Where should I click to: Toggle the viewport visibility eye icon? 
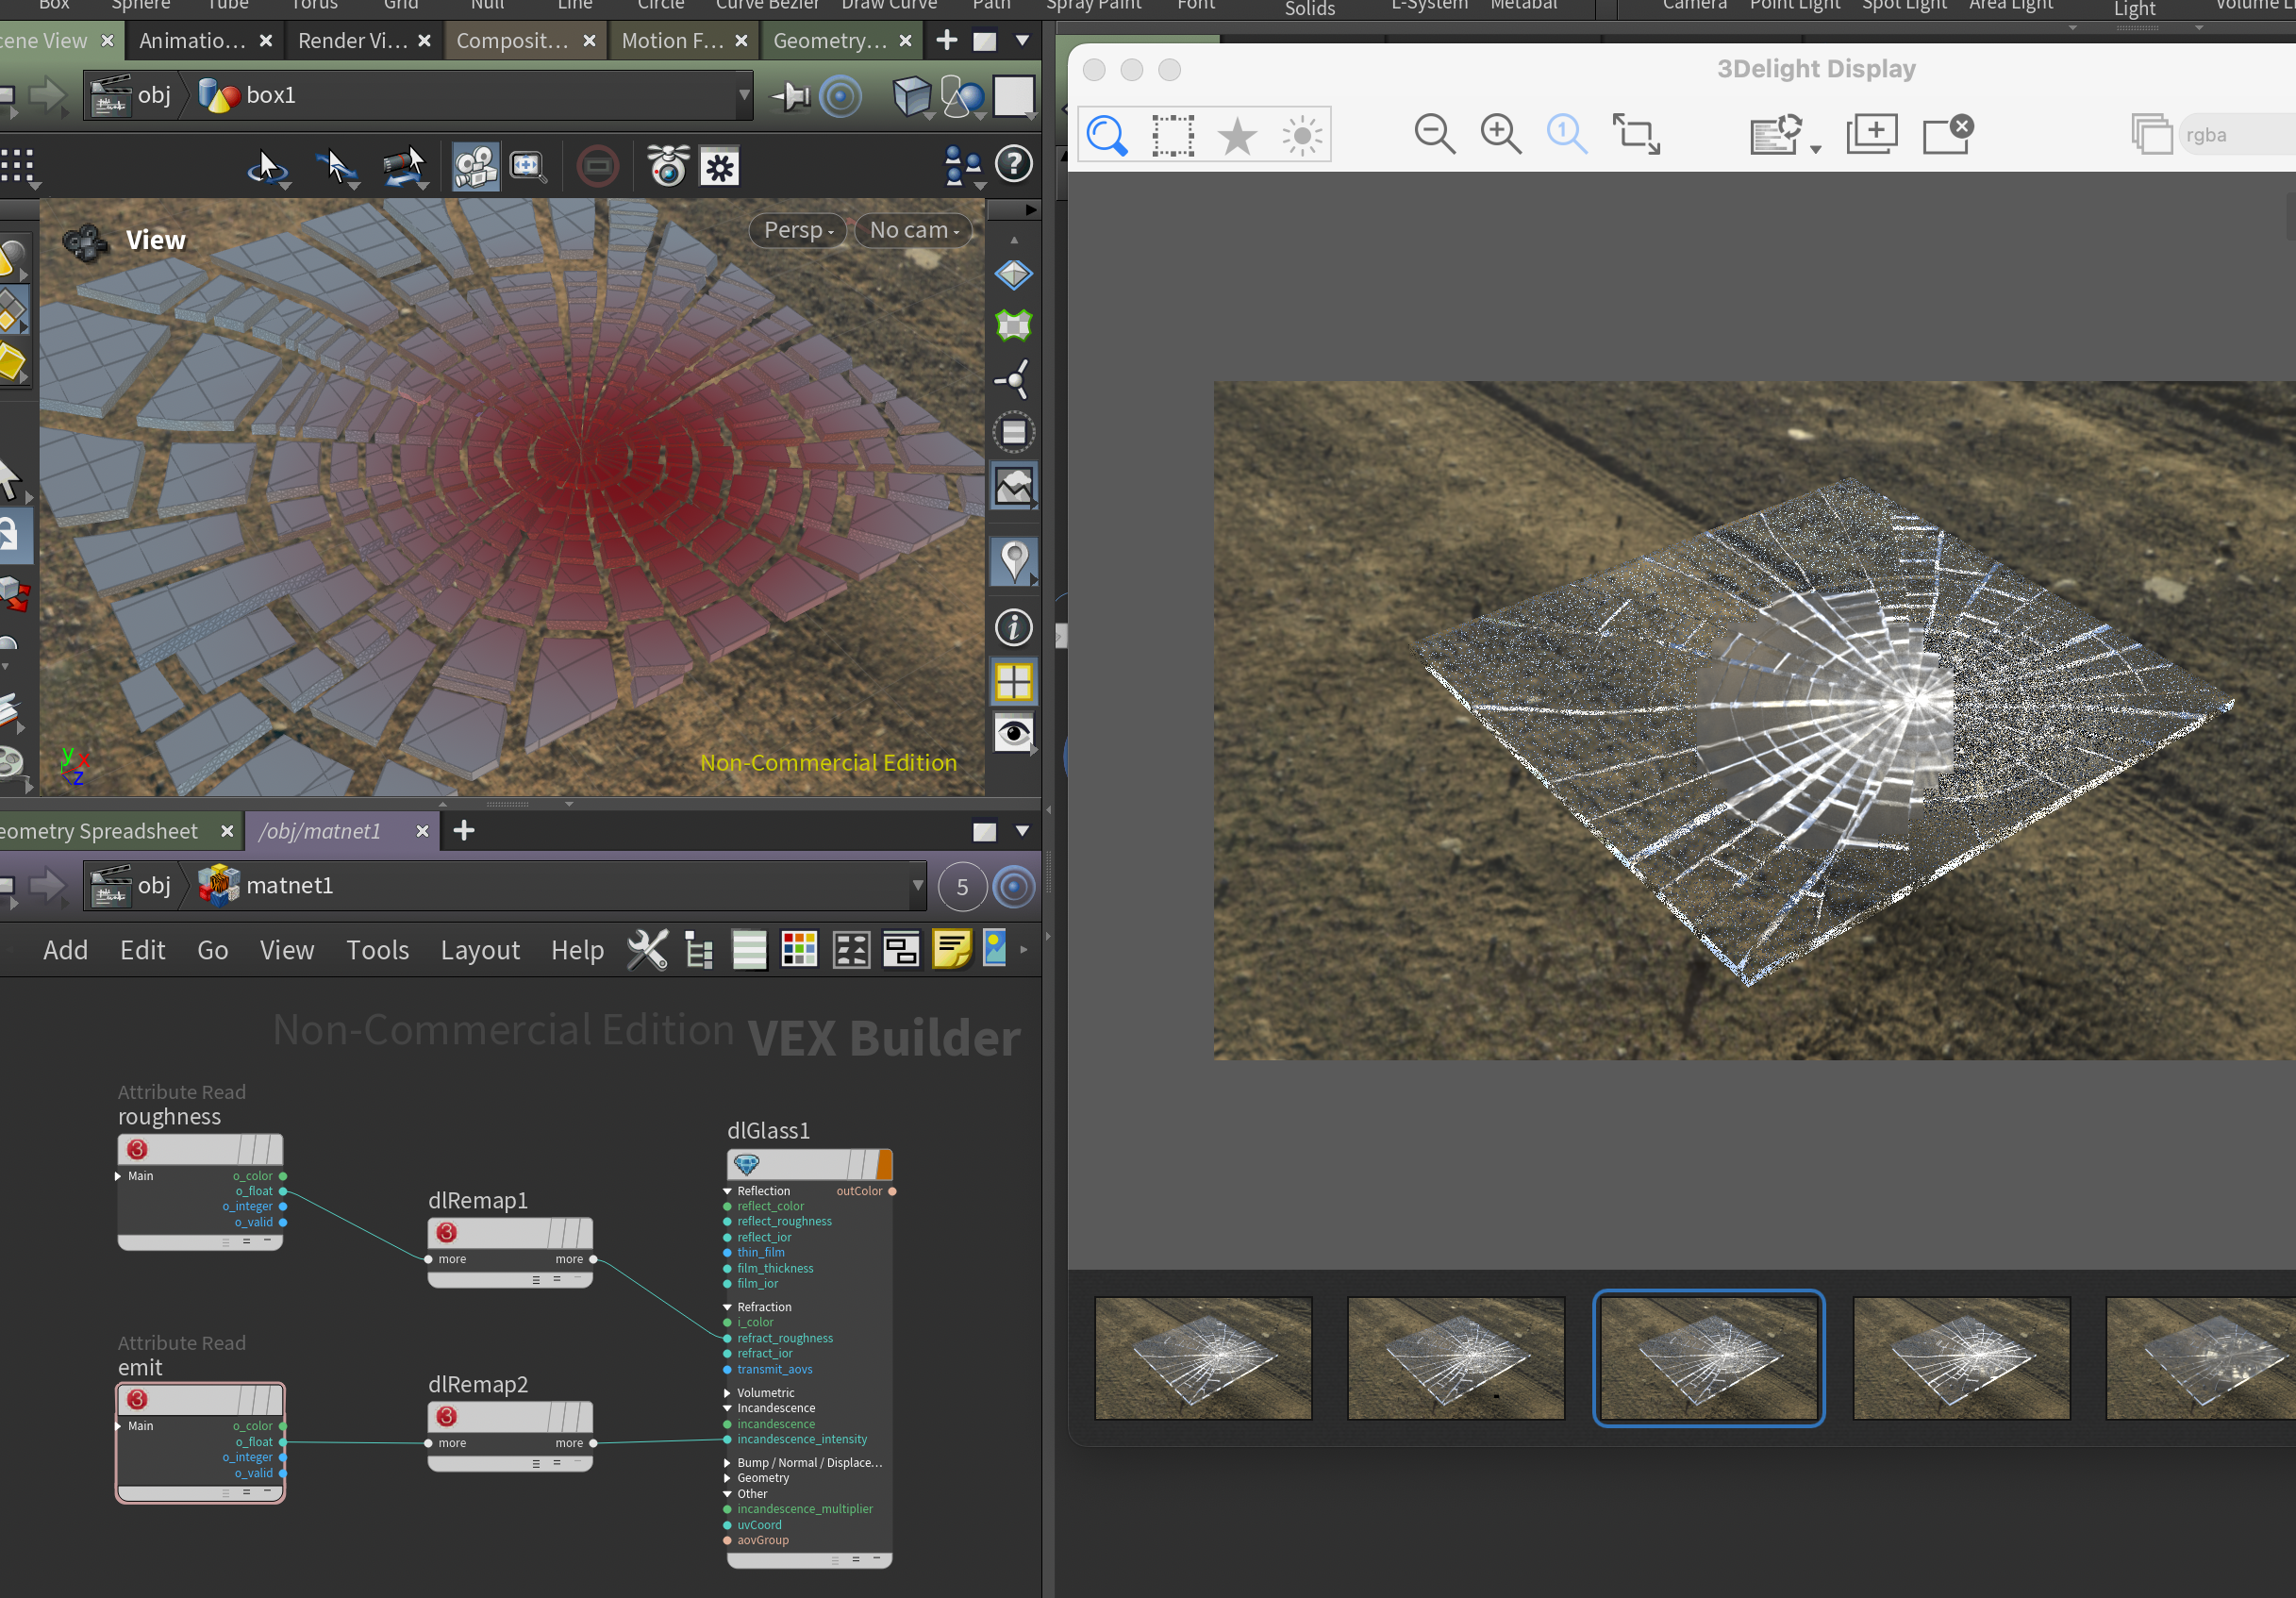click(x=1013, y=733)
